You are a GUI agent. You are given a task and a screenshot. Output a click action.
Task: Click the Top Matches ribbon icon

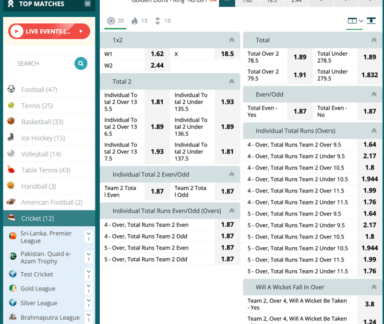tap(11, 4)
